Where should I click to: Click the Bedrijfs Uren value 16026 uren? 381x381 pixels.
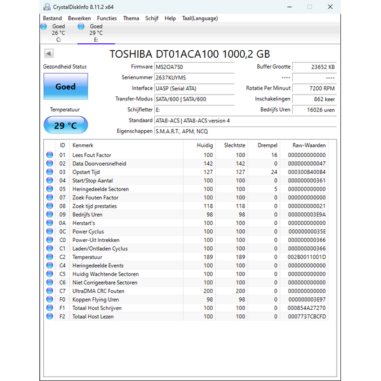point(314,110)
